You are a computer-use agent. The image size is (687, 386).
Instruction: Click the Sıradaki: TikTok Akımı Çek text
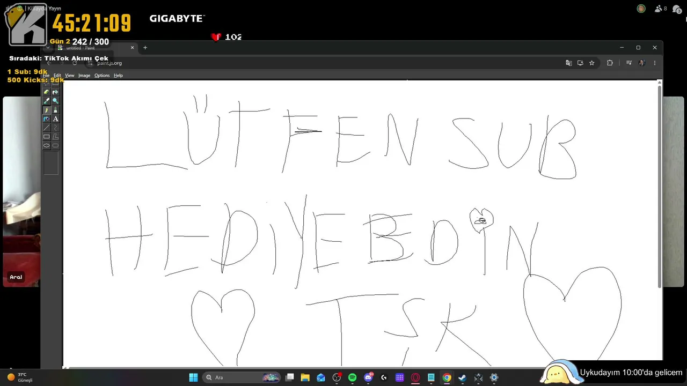(59, 58)
